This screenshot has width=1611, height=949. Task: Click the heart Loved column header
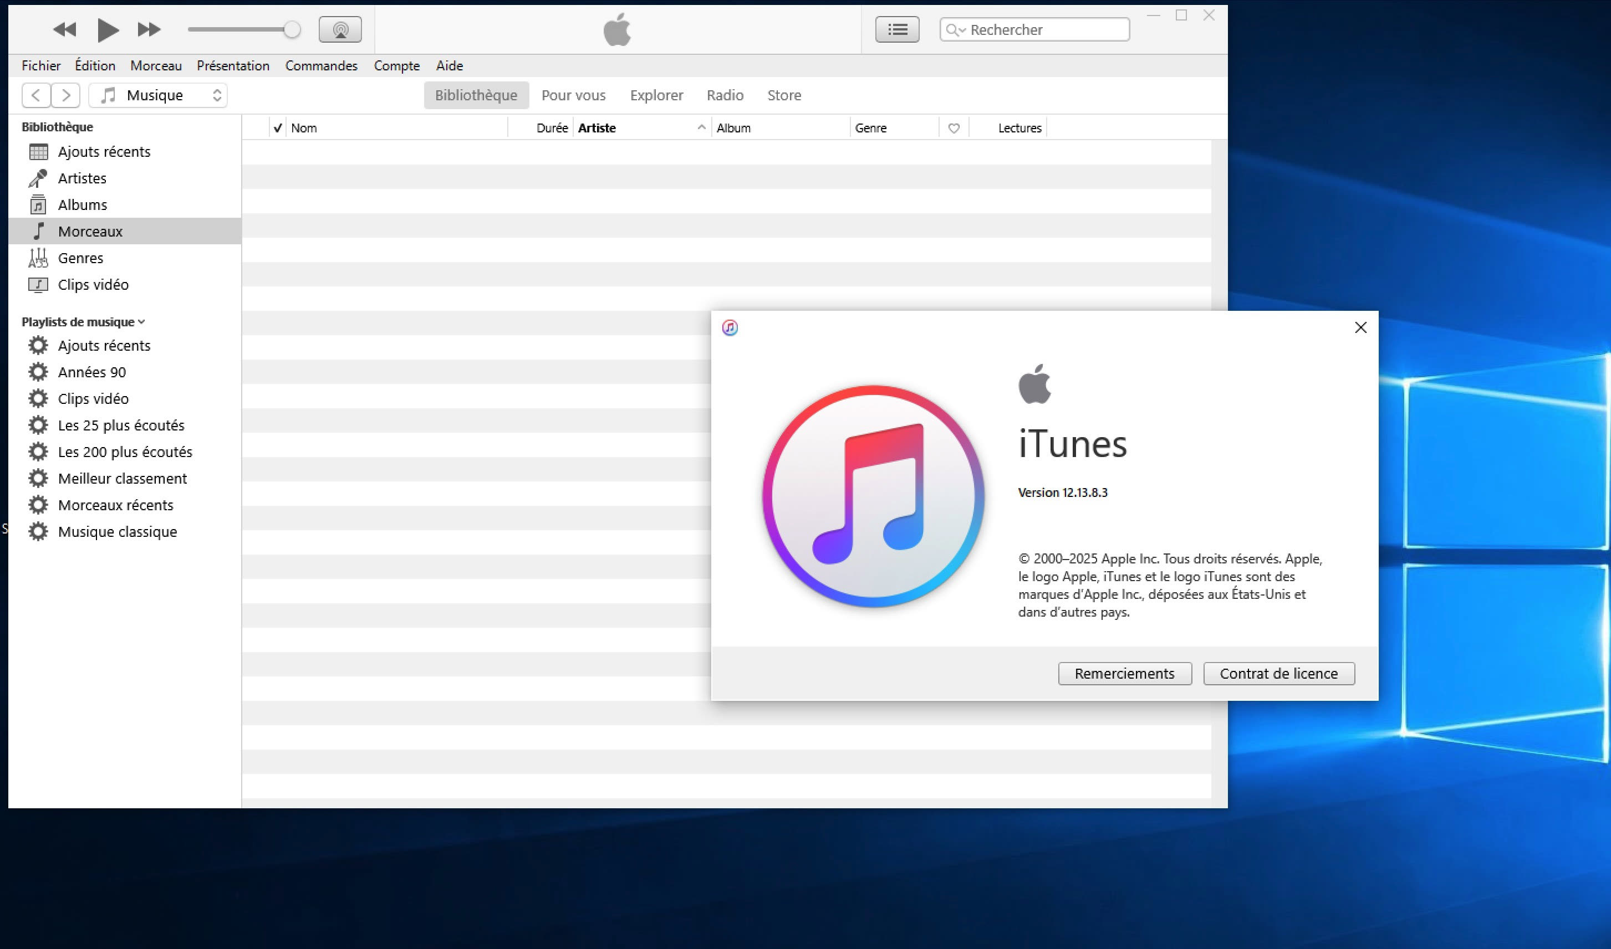(x=954, y=128)
